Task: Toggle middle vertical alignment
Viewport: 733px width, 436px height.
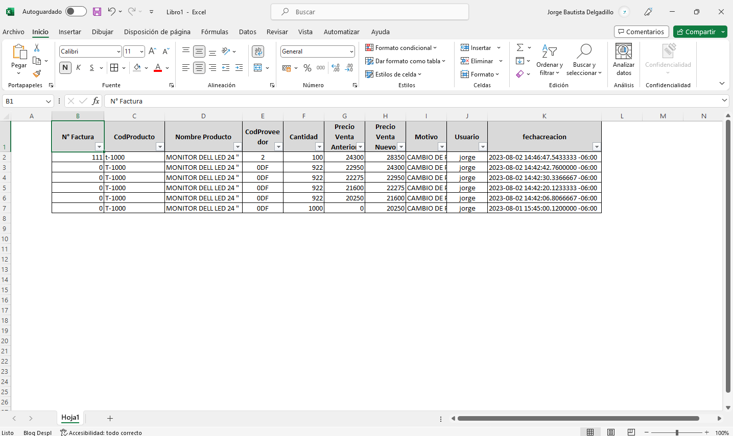Action: (x=199, y=52)
